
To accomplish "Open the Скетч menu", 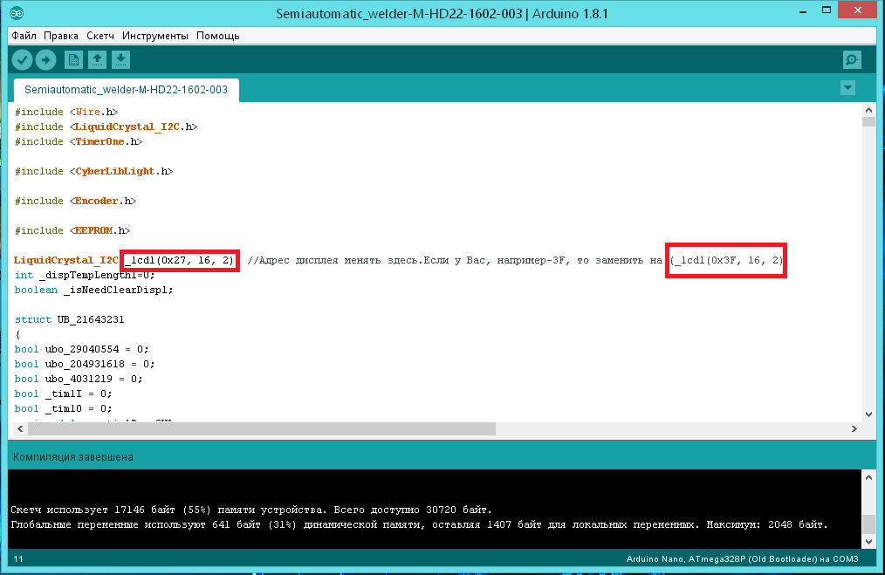I will [100, 36].
